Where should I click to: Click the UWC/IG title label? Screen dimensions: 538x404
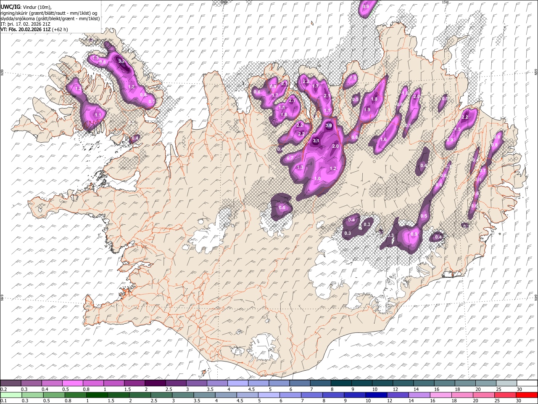(10, 7)
